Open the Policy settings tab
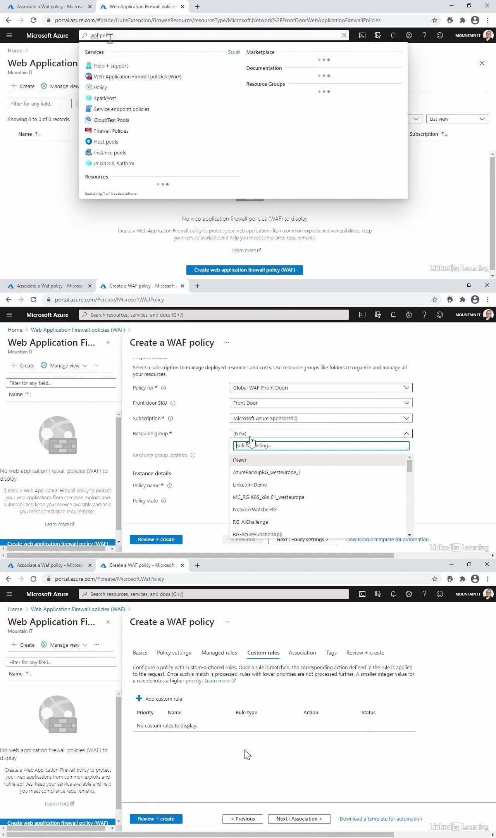Image resolution: width=496 pixels, height=838 pixels. coord(174,653)
